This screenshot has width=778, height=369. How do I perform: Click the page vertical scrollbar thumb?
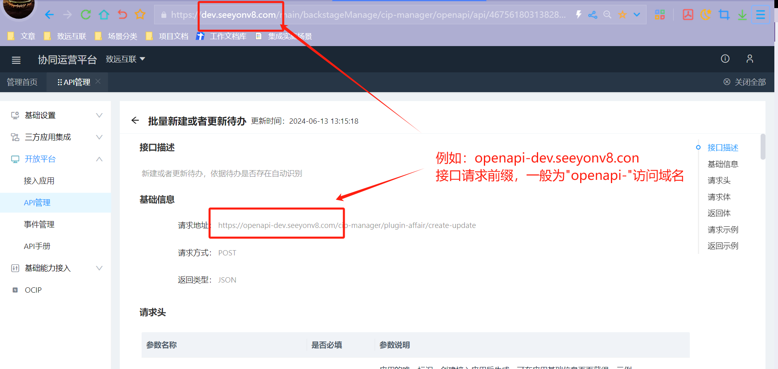click(x=763, y=147)
